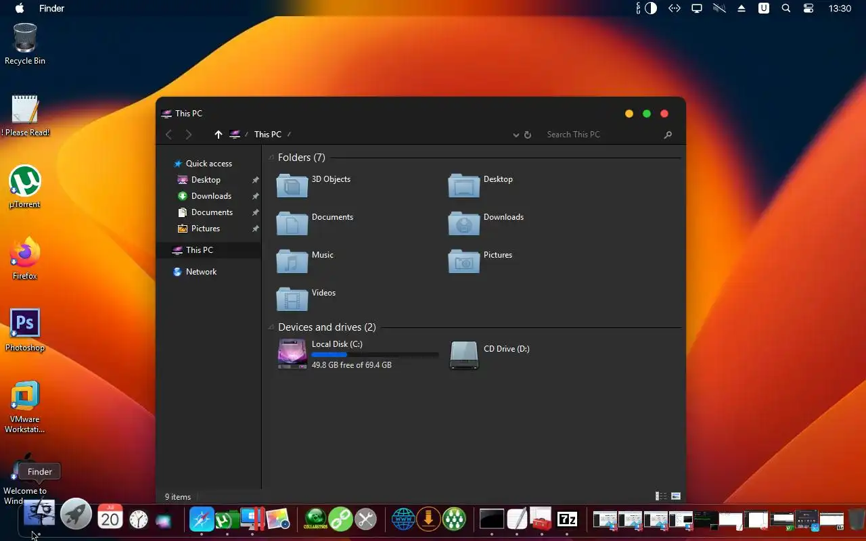The image size is (866, 541).
Task: Open the Siri icon in the dock
Action: click(x=163, y=521)
